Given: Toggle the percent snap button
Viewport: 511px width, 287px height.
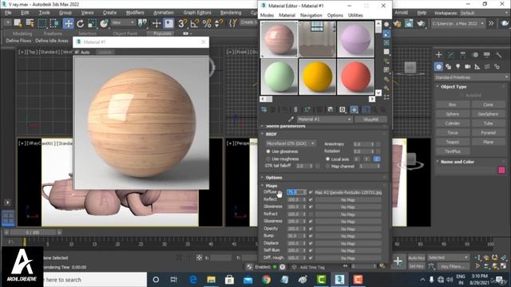Looking at the screenshot, I should click(x=207, y=23).
